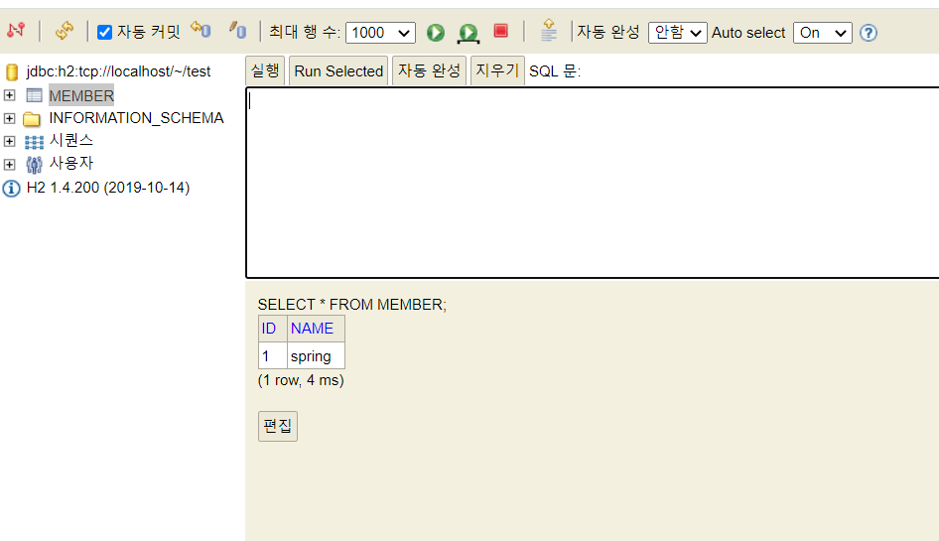Select the jdbc:h2:tcp://localhost/~/test entry
939x541 pixels.
[118, 71]
